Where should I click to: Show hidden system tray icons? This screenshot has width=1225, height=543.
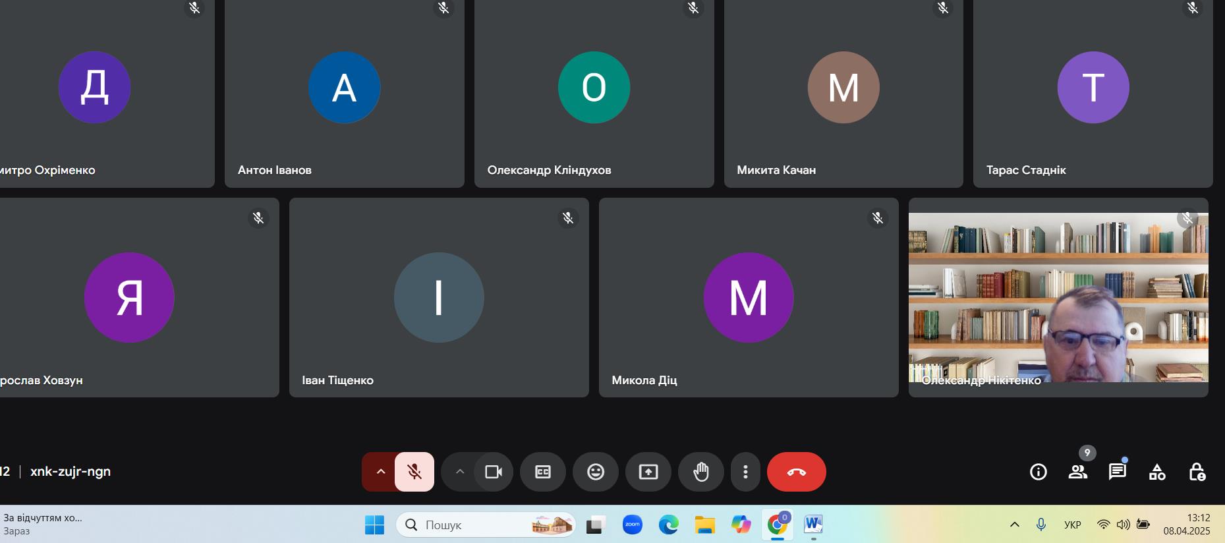(x=1015, y=525)
